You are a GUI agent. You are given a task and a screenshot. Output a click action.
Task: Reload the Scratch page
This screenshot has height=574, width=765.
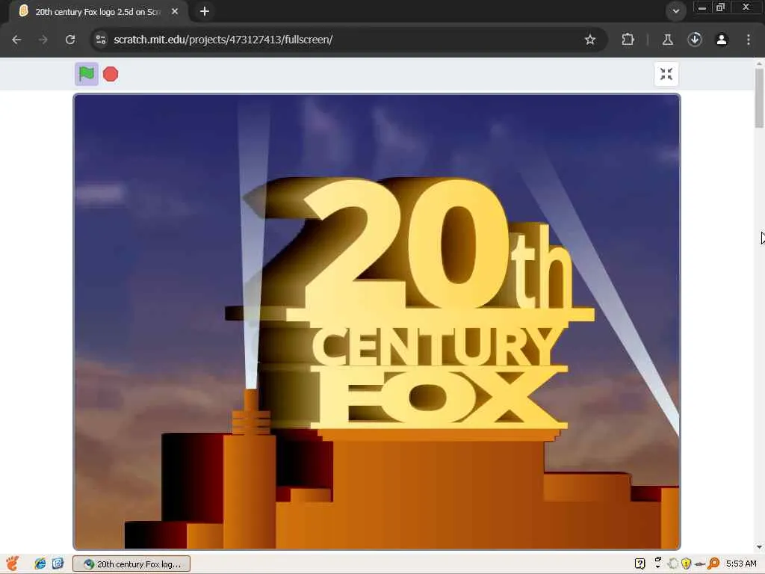pyautogui.click(x=70, y=40)
